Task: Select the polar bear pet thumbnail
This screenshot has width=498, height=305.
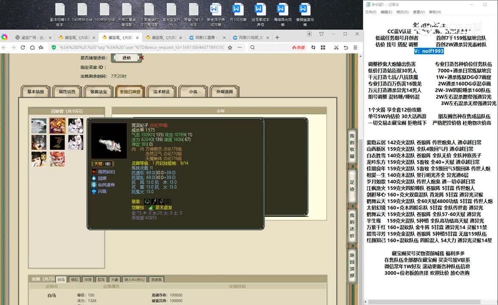Action: (39, 125)
